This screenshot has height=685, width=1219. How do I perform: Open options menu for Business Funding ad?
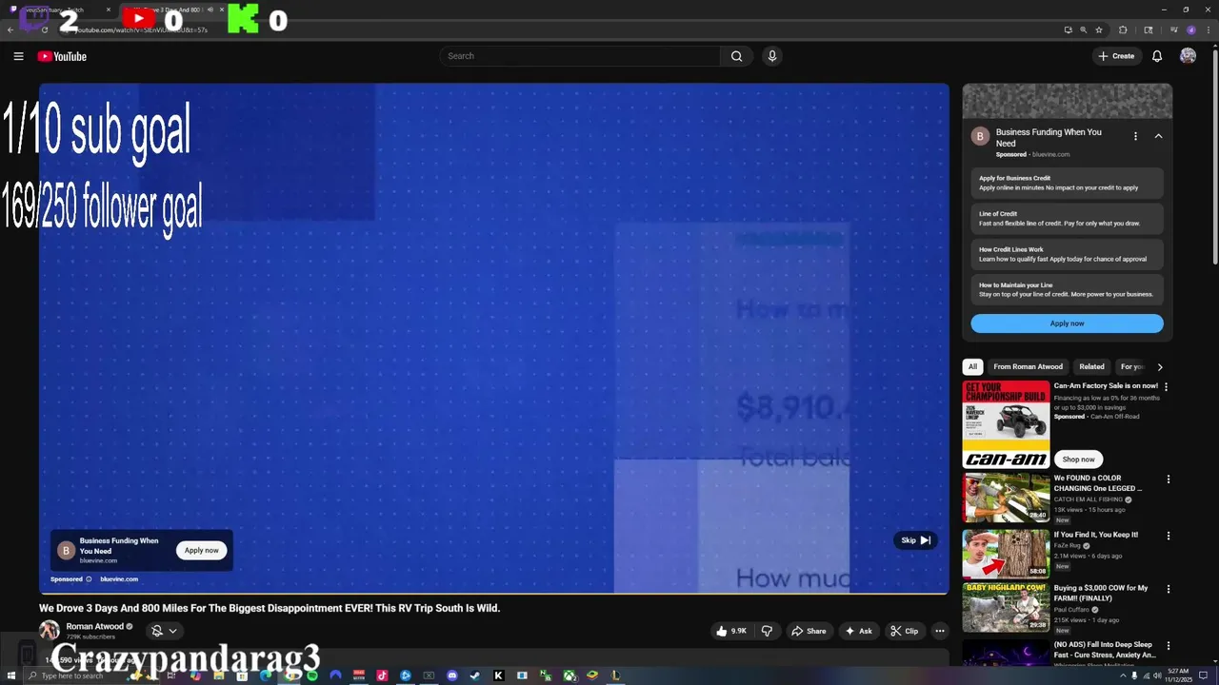pos(1135,136)
